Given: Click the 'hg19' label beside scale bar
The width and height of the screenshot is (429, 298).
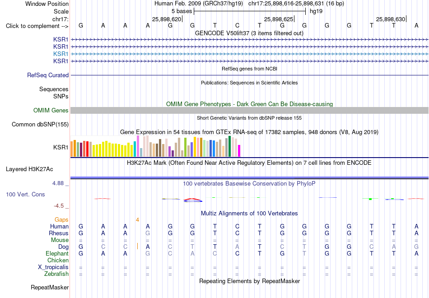Looking at the screenshot, I should 316,11.
